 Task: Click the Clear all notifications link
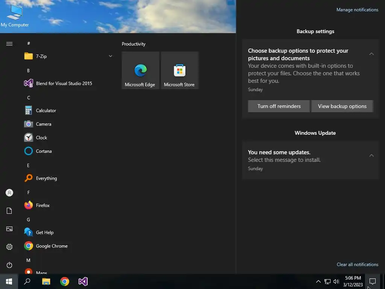358,265
